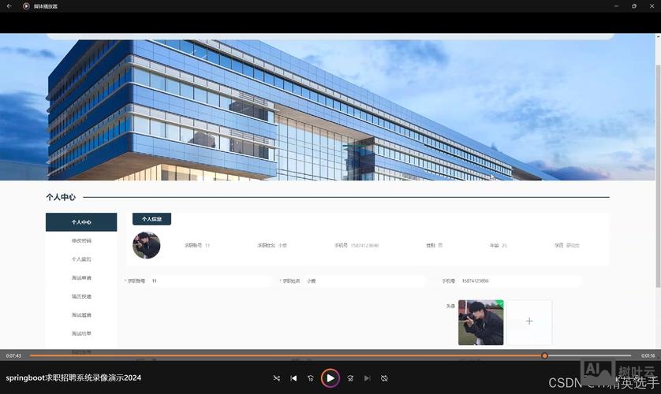Click the orange seek bar handle

pos(544,355)
